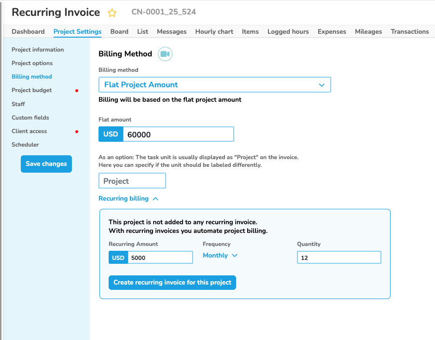Open the Billing method dropdown

(214, 84)
